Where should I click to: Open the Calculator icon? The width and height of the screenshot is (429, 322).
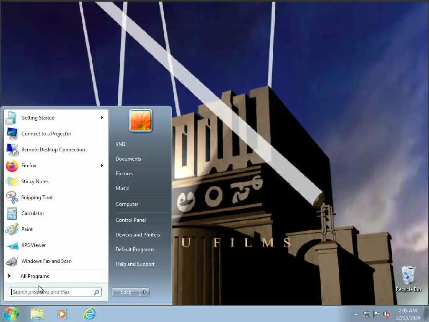(12, 213)
